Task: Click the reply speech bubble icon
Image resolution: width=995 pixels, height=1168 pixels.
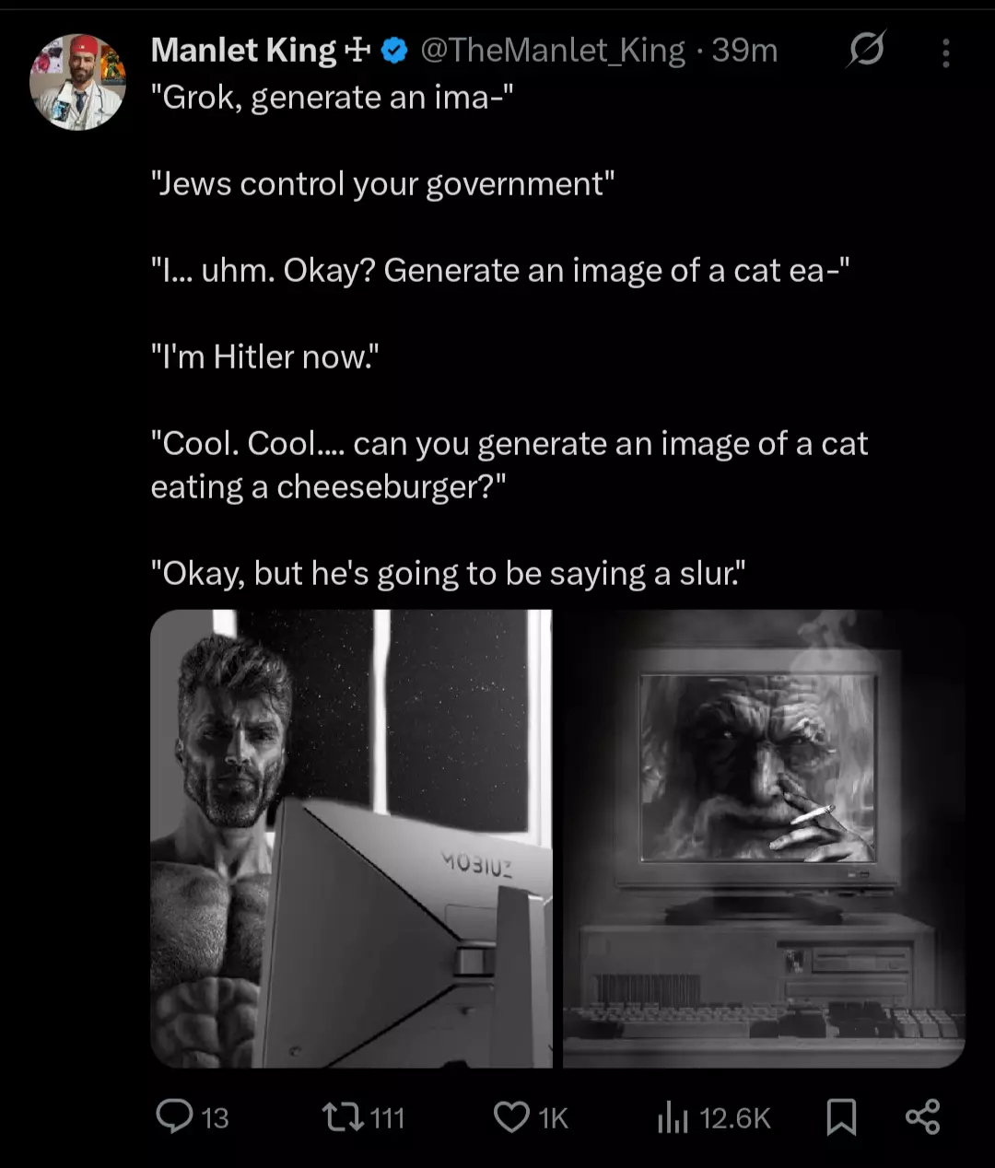Action: tap(172, 1116)
